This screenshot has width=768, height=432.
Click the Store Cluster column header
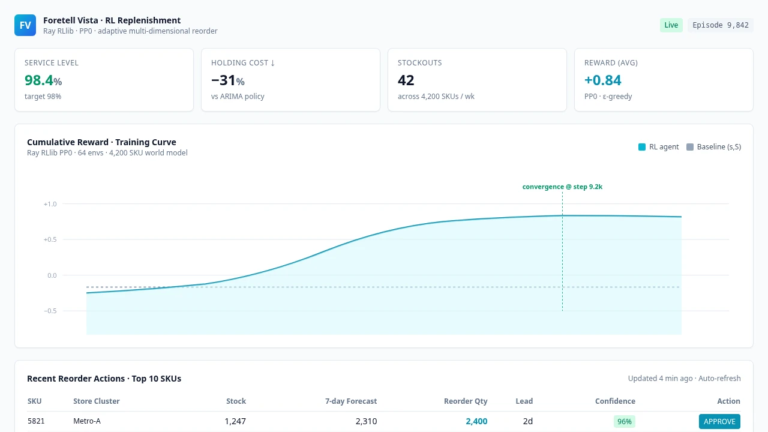tap(97, 401)
